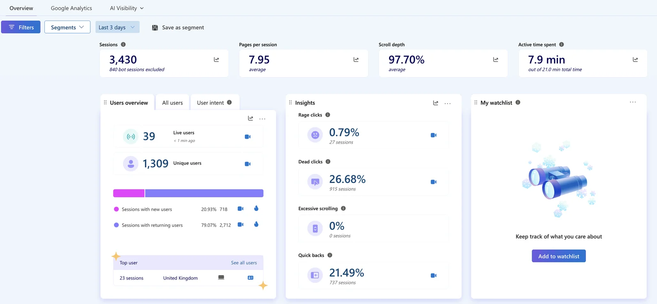Open trend chart in Insights panel
Screen dimensions: 657x304
pyautogui.click(x=436, y=103)
